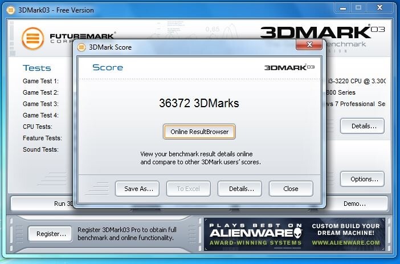This screenshot has height=264, width=400.
Task: Open Save As in the score dialog
Action: (x=137, y=189)
